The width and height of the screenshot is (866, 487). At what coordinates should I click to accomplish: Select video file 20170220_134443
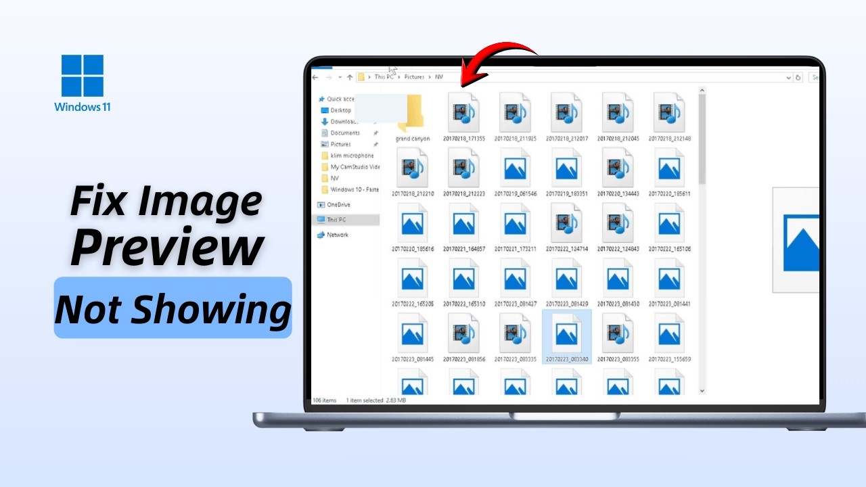pyautogui.click(x=618, y=172)
